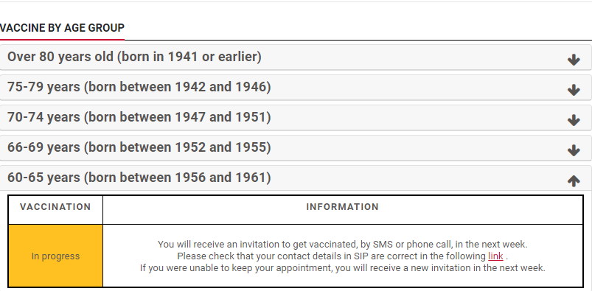The image size is (592, 291).
Task: Open '70-74 years (born between 1947 and 1951)' panel
Action: point(296,117)
